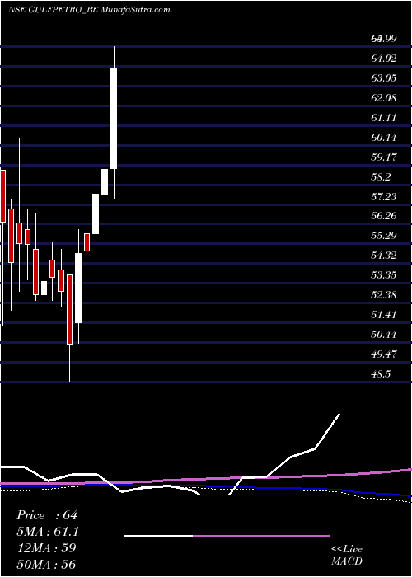Click the 51.41 price axis label
412x577 pixels.
click(384, 315)
